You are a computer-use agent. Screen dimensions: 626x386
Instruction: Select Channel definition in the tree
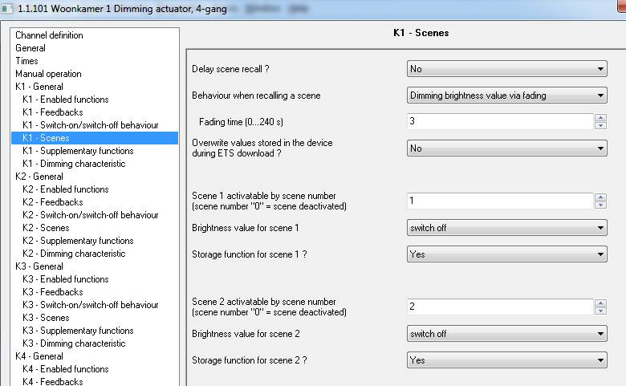pos(49,35)
